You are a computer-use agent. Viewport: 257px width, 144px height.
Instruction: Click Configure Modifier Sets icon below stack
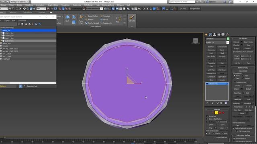click(226, 103)
